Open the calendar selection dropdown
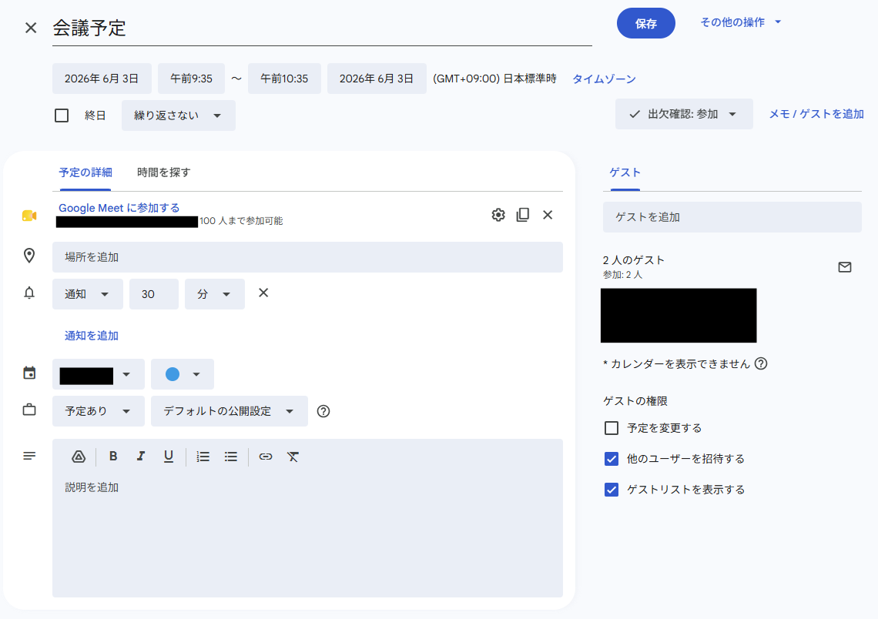878x619 pixels. (x=98, y=374)
